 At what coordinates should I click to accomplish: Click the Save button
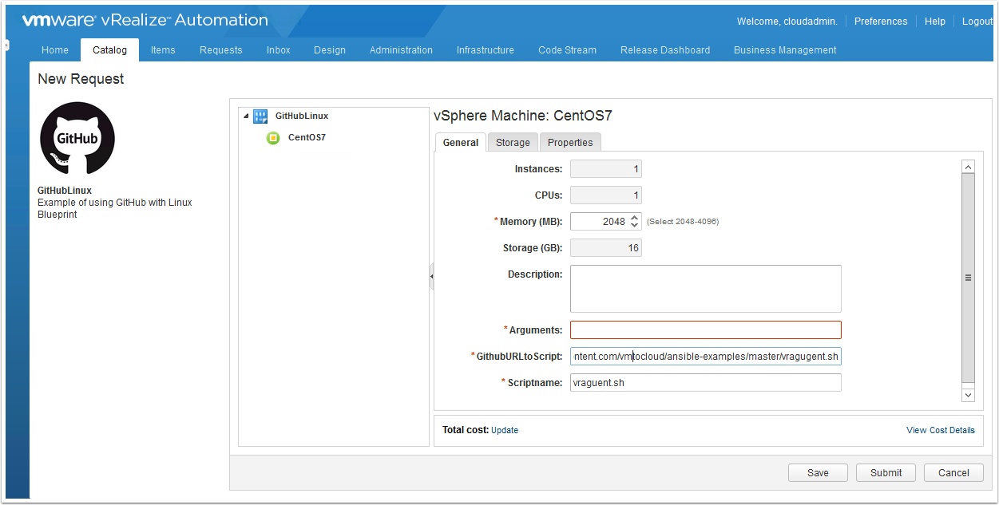coord(818,472)
